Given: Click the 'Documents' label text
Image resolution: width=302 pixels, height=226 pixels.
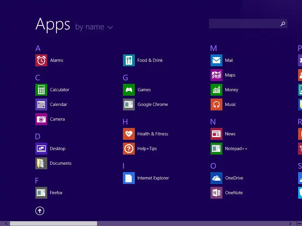Looking at the screenshot, I should [61, 163].
